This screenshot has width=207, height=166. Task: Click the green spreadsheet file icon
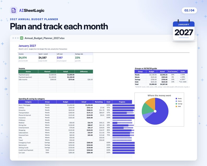point(22,38)
